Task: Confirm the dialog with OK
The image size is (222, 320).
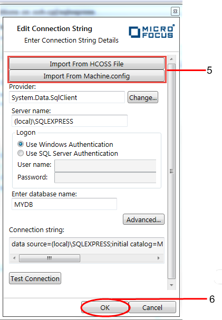Action: [x=105, y=307]
